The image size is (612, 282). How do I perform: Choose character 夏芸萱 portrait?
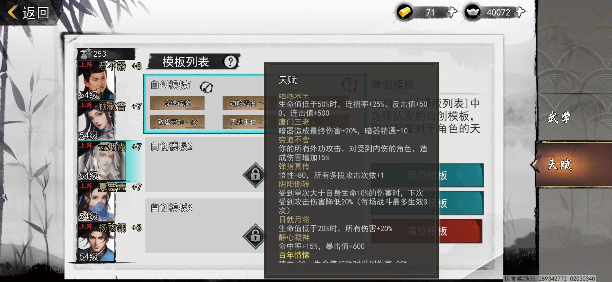coord(96,202)
